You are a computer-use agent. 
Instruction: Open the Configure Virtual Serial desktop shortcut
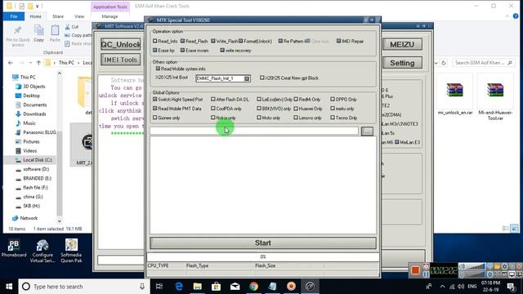42,251
